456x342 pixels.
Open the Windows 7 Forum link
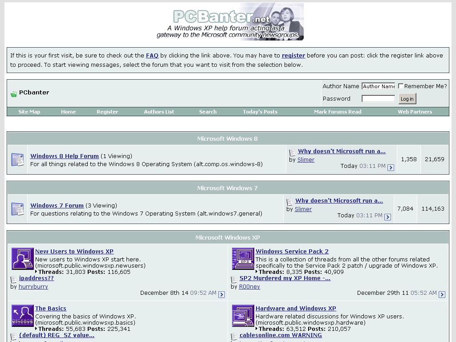pyautogui.click(x=57, y=206)
